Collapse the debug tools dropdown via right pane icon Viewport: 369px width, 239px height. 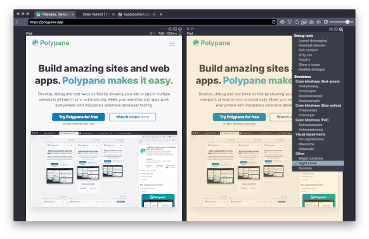341,29
